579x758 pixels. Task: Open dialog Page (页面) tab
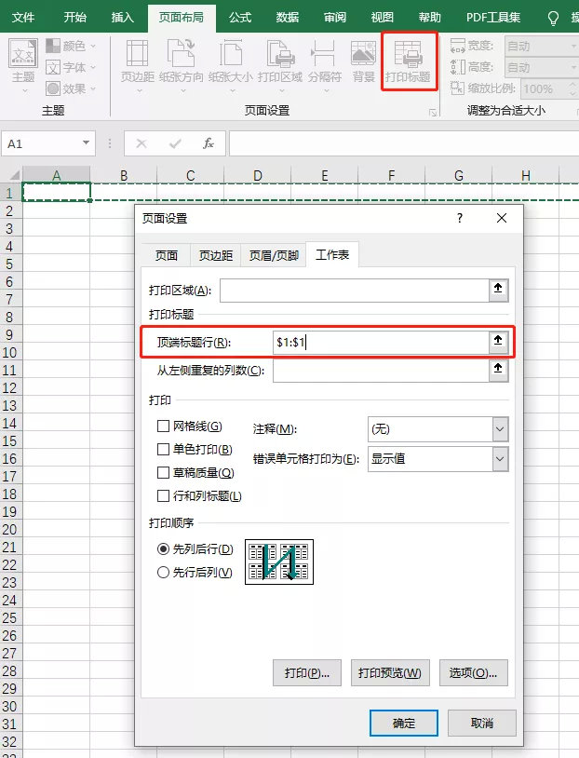(167, 255)
